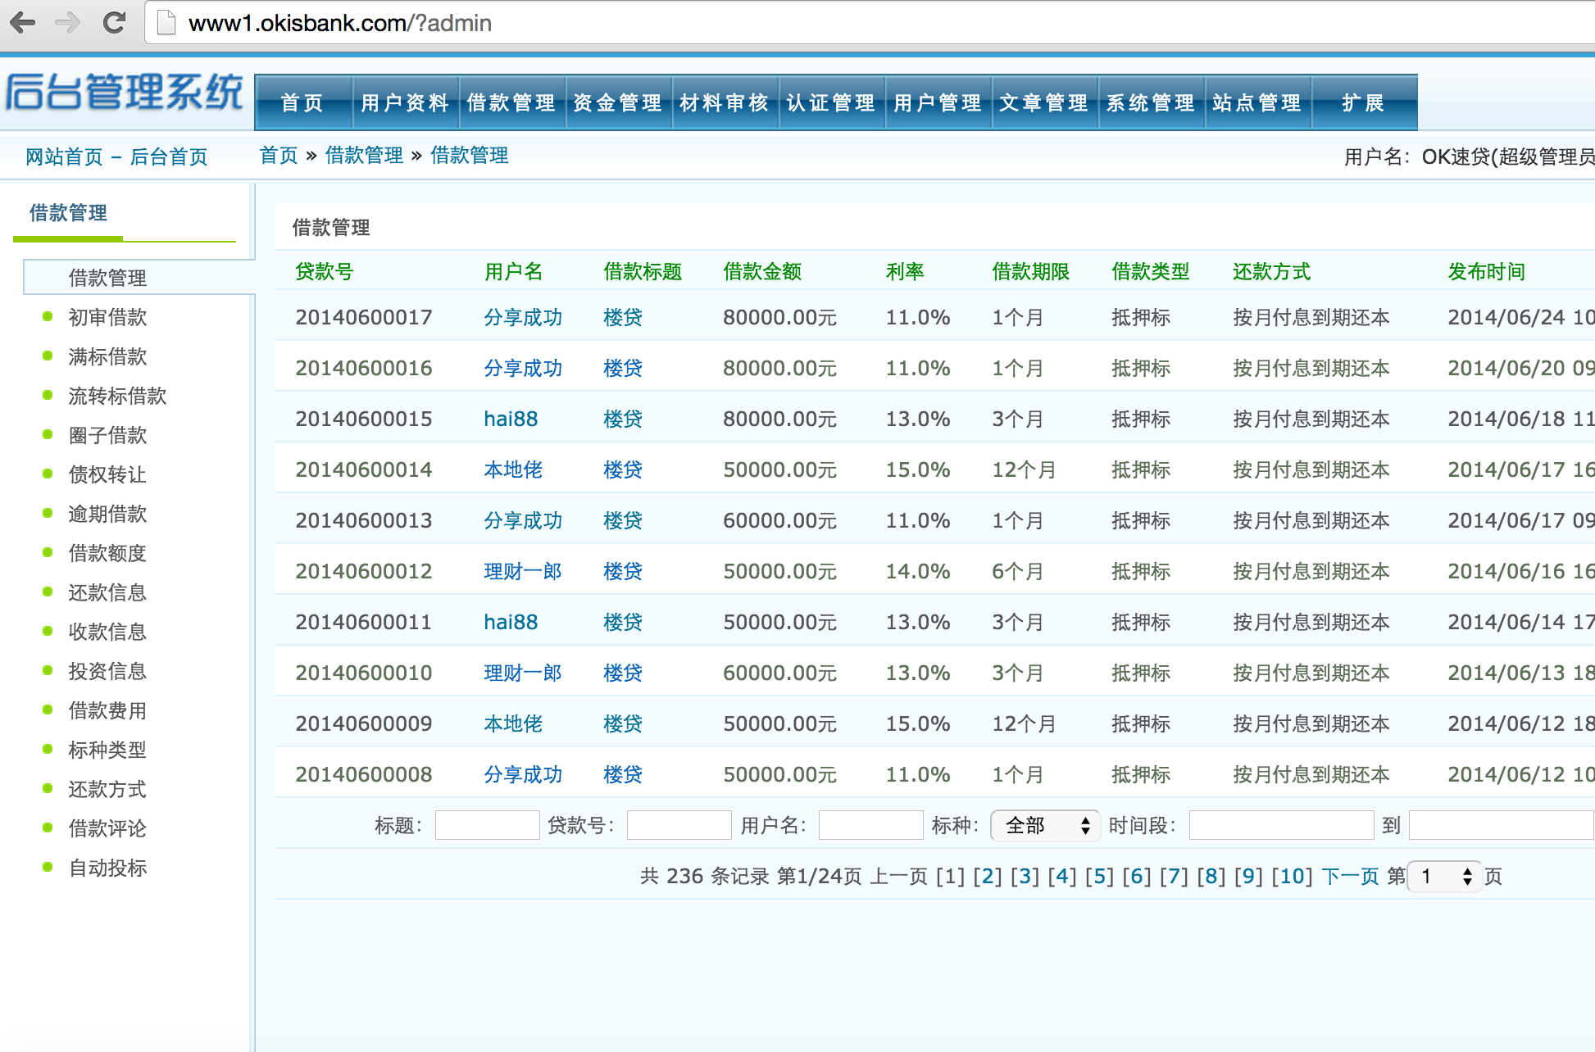Open 收款信息 in the sidebar

point(107,632)
